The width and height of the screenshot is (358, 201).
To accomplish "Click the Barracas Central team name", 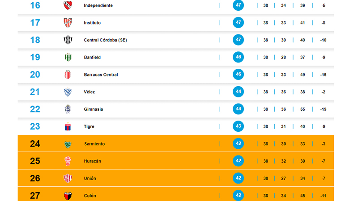I will coord(101,75).
